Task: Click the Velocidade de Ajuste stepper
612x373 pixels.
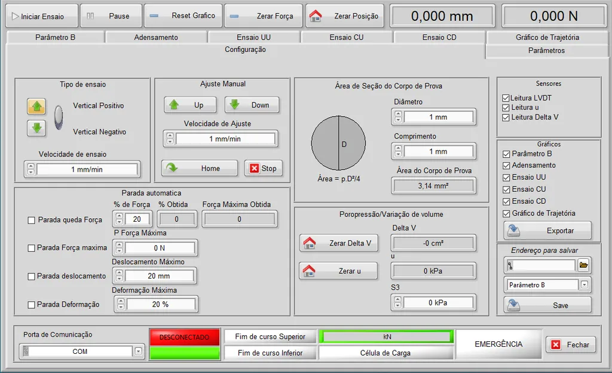Action: (170, 139)
